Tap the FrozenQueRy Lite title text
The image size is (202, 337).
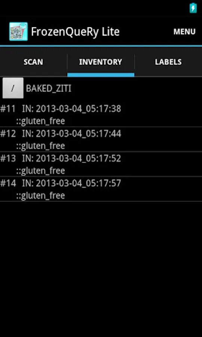75,32
